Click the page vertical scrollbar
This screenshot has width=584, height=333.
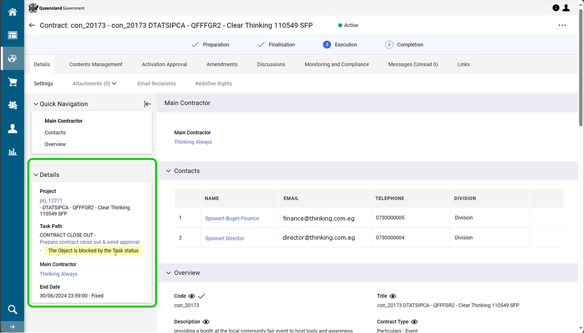click(x=581, y=68)
